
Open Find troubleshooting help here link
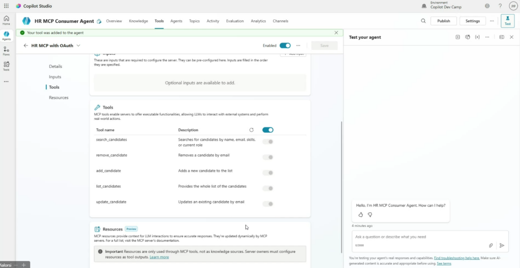pos(457,258)
